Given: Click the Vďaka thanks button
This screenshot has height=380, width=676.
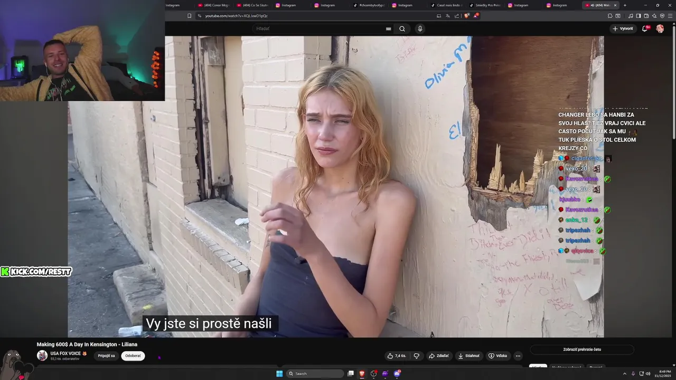Looking at the screenshot, I should click(x=497, y=356).
